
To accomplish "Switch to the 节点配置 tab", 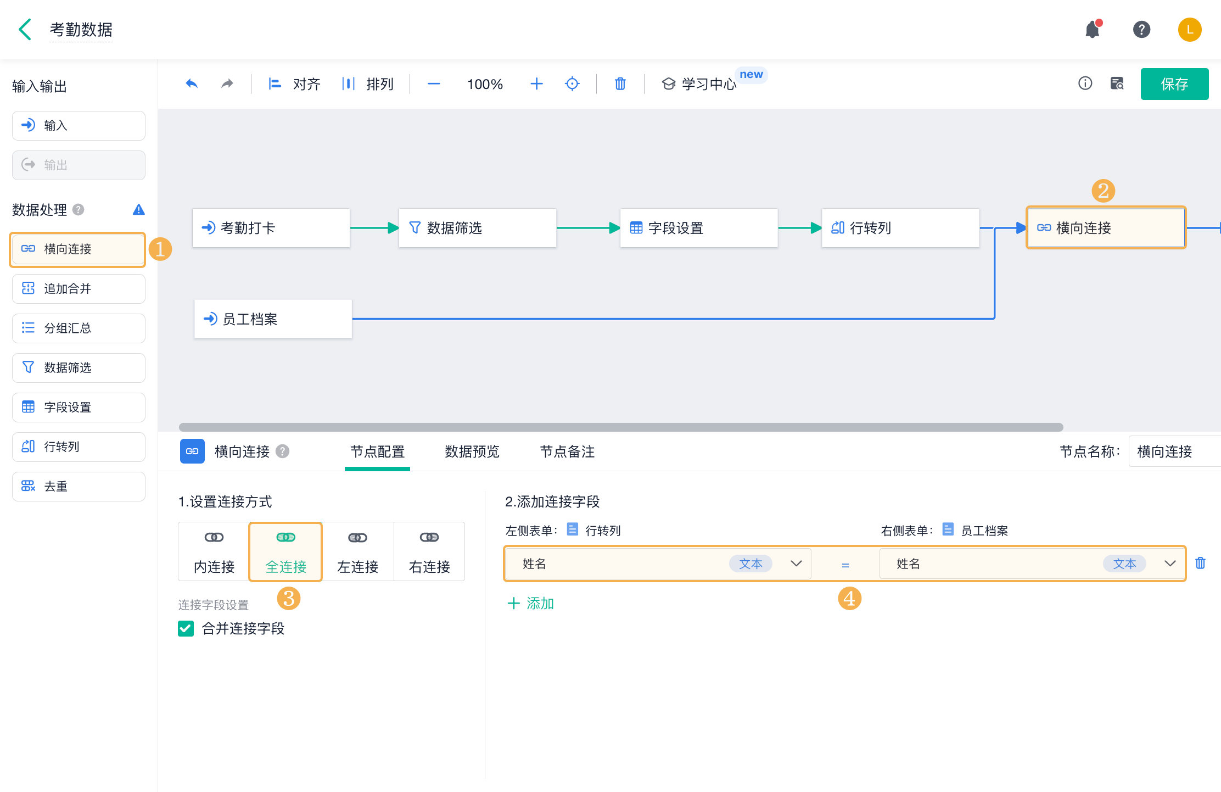I will click(377, 451).
